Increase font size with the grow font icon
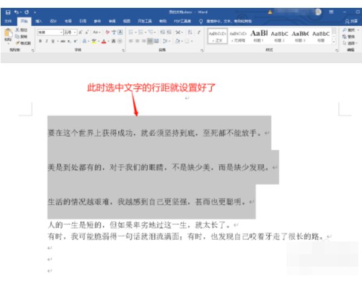The height and width of the screenshot is (301, 362). click(x=81, y=33)
